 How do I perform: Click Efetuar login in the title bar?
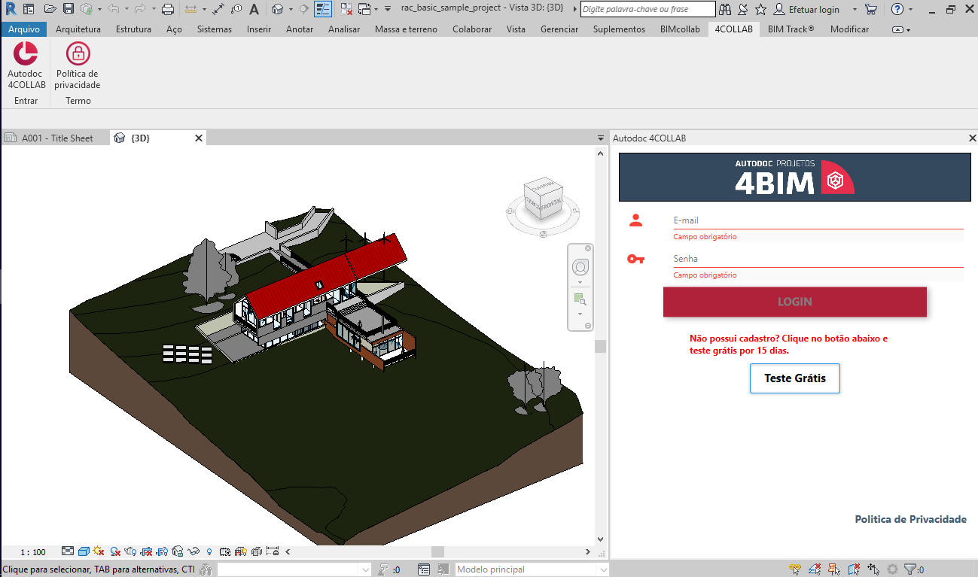click(814, 9)
